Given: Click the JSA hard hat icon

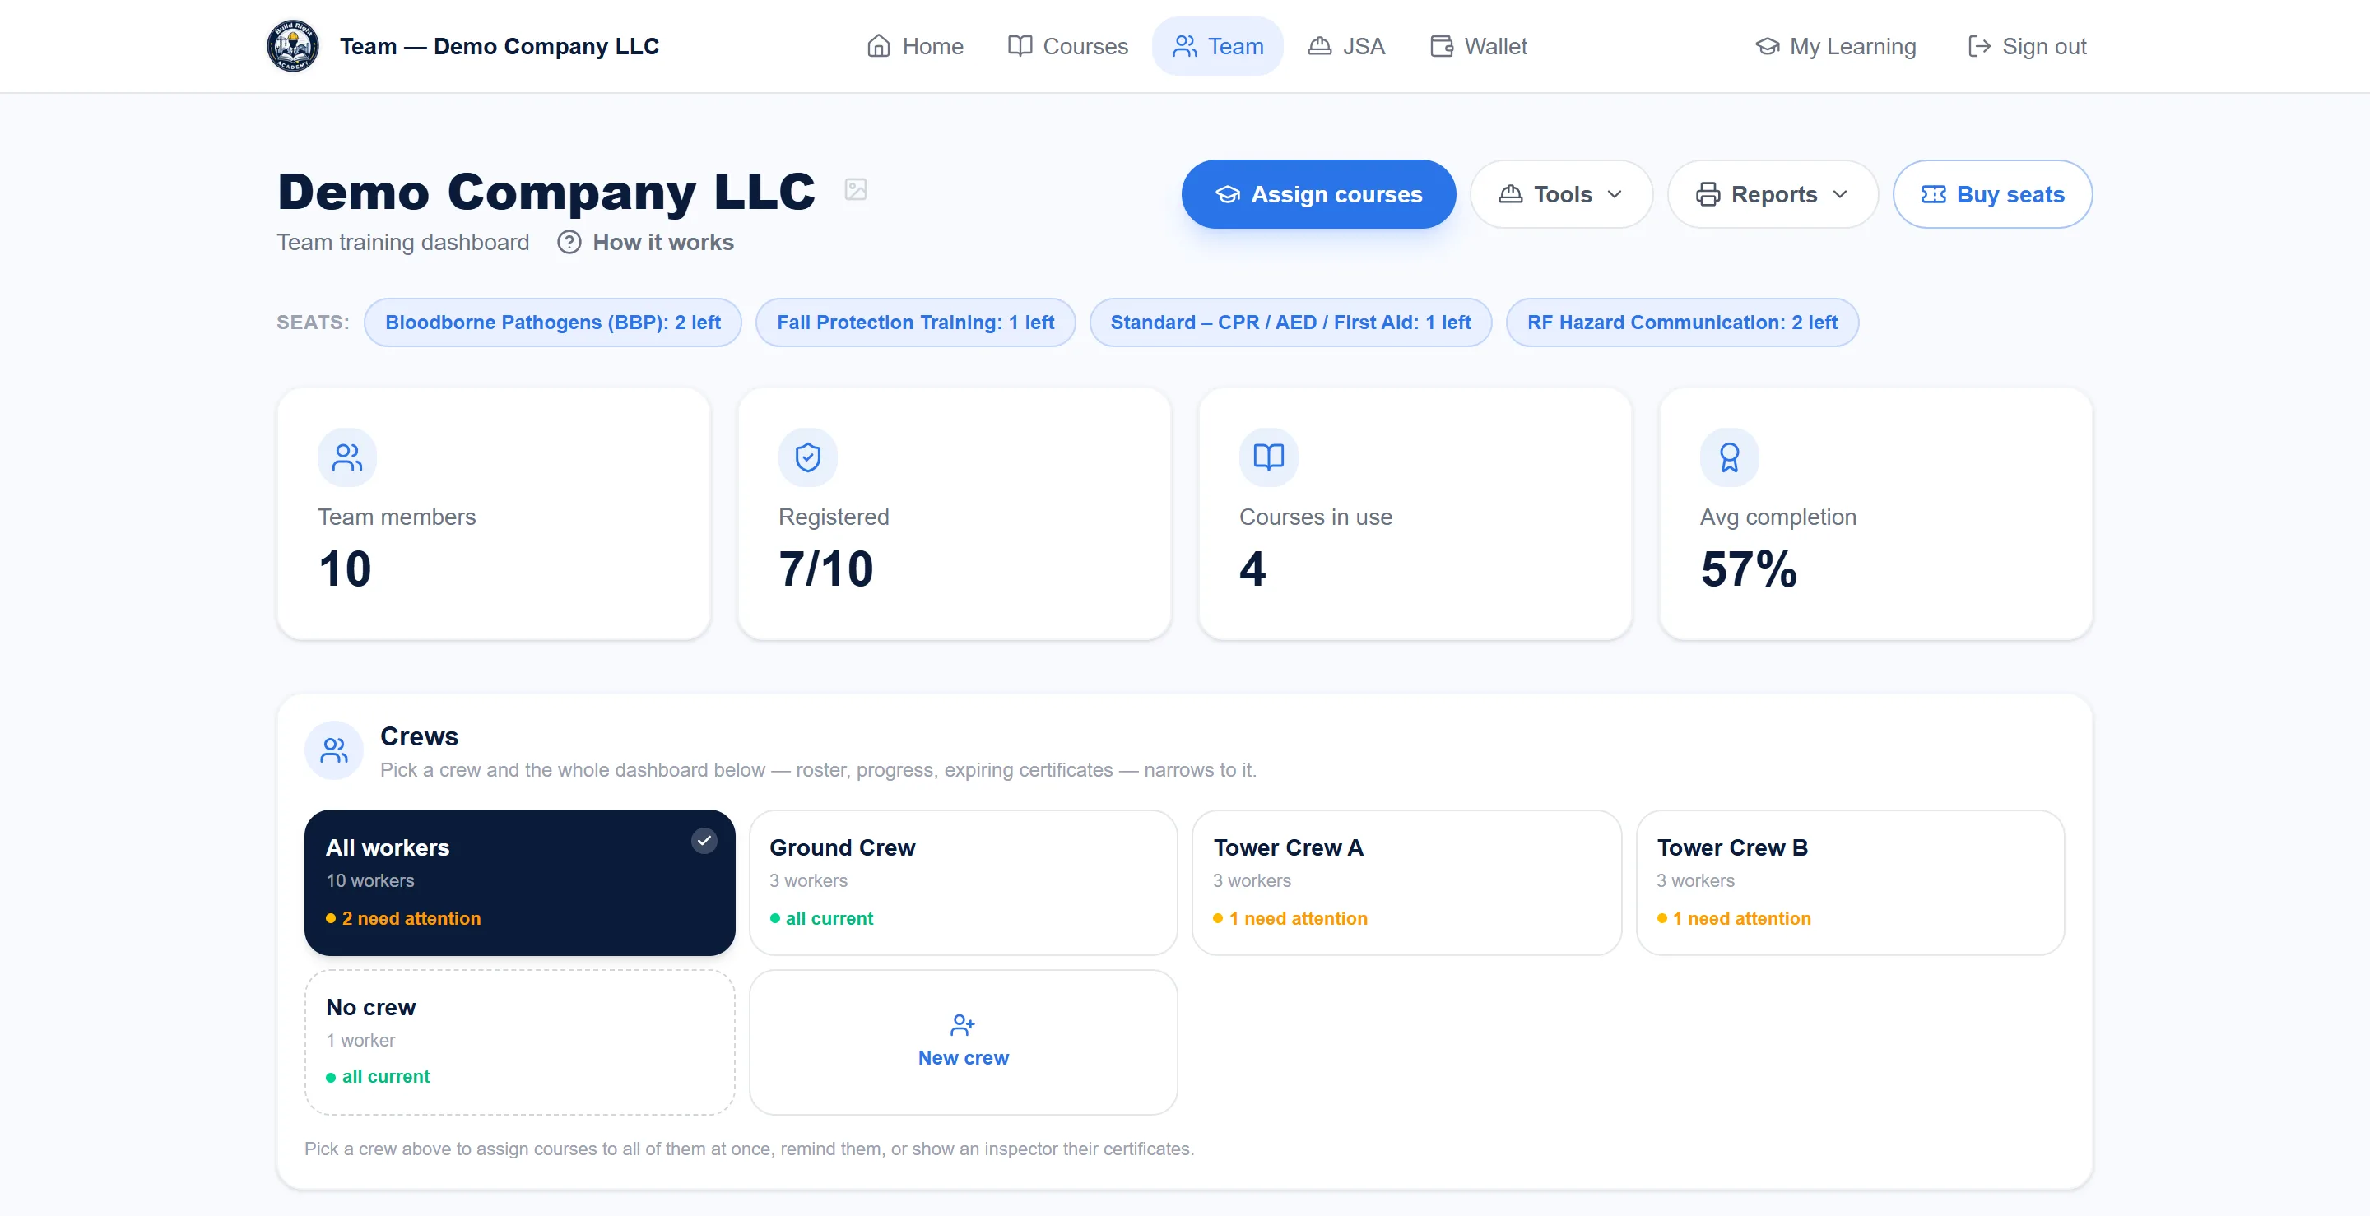Looking at the screenshot, I should (x=1319, y=46).
